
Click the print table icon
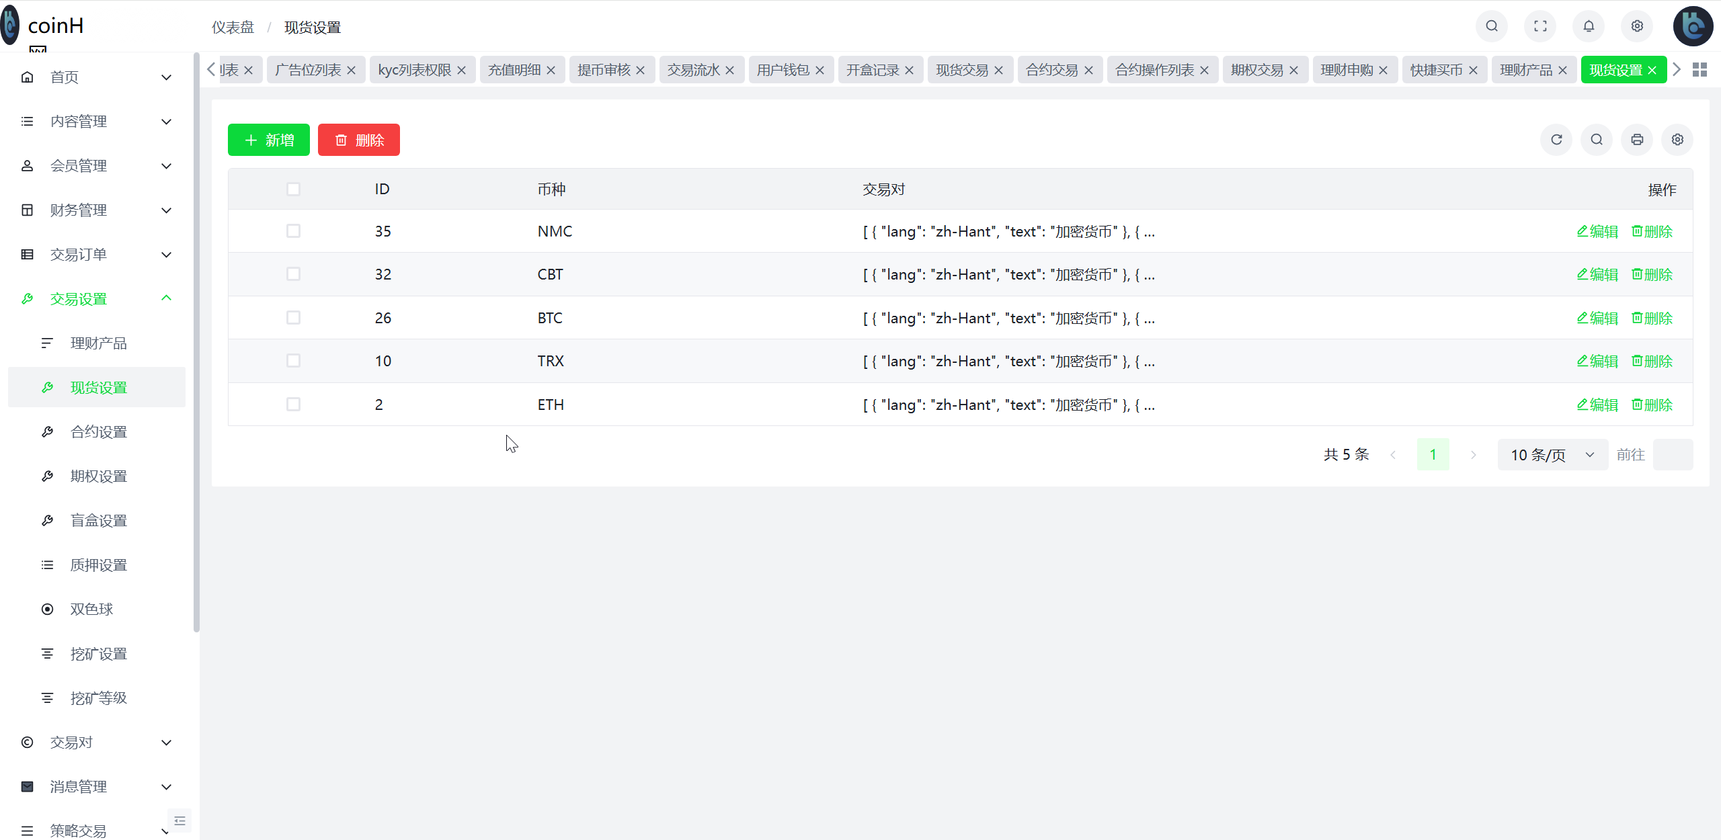[x=1636, y=140]
